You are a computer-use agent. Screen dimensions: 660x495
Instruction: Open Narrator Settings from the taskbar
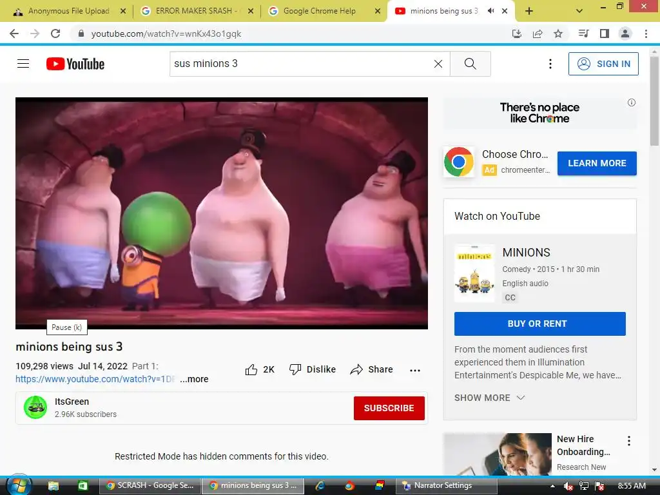click(446, 485)
